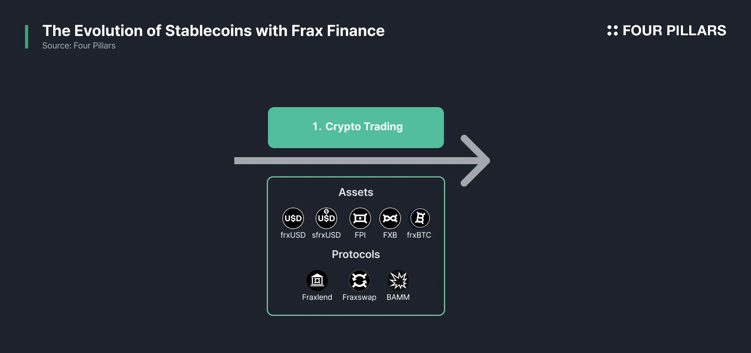The height and width of the screenshot is (353, 751).
Task: Click the FPI asset icon
Action: [x=360, y=218]
